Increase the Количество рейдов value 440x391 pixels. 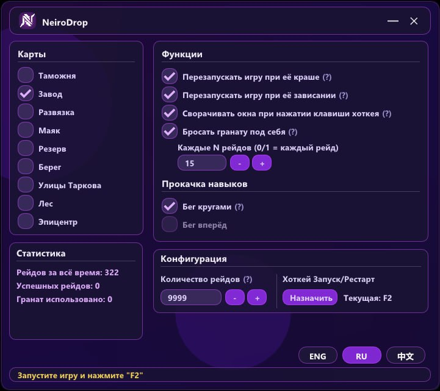[x=257, y=298]
